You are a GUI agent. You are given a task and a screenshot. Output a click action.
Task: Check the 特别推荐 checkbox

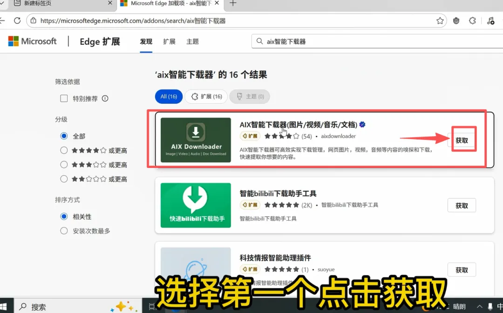[x=64, y=98]
